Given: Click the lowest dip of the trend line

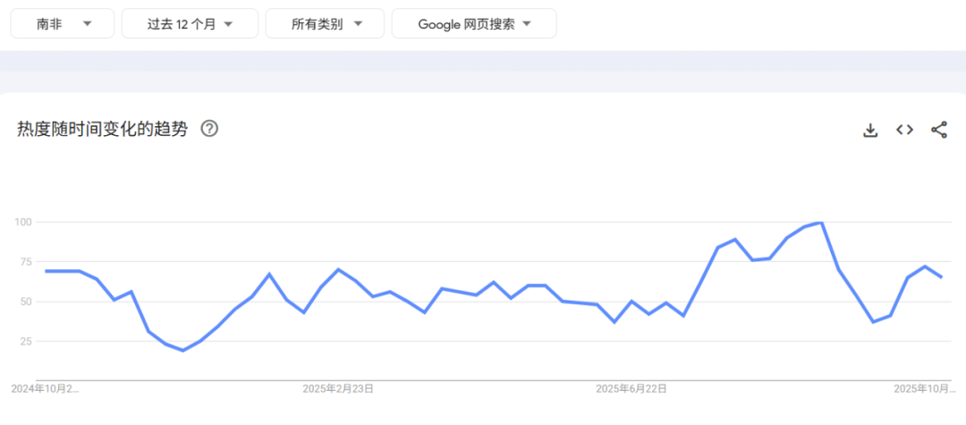Looking at the screenshot, I should (183, 350).
